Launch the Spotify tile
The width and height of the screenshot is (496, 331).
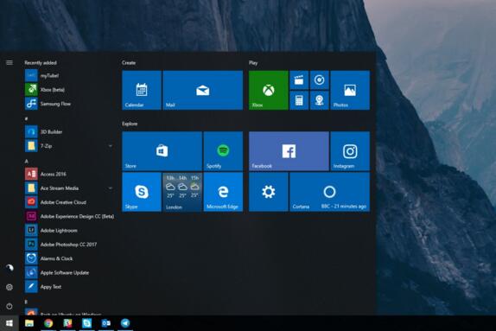click(x=223, y=151)
